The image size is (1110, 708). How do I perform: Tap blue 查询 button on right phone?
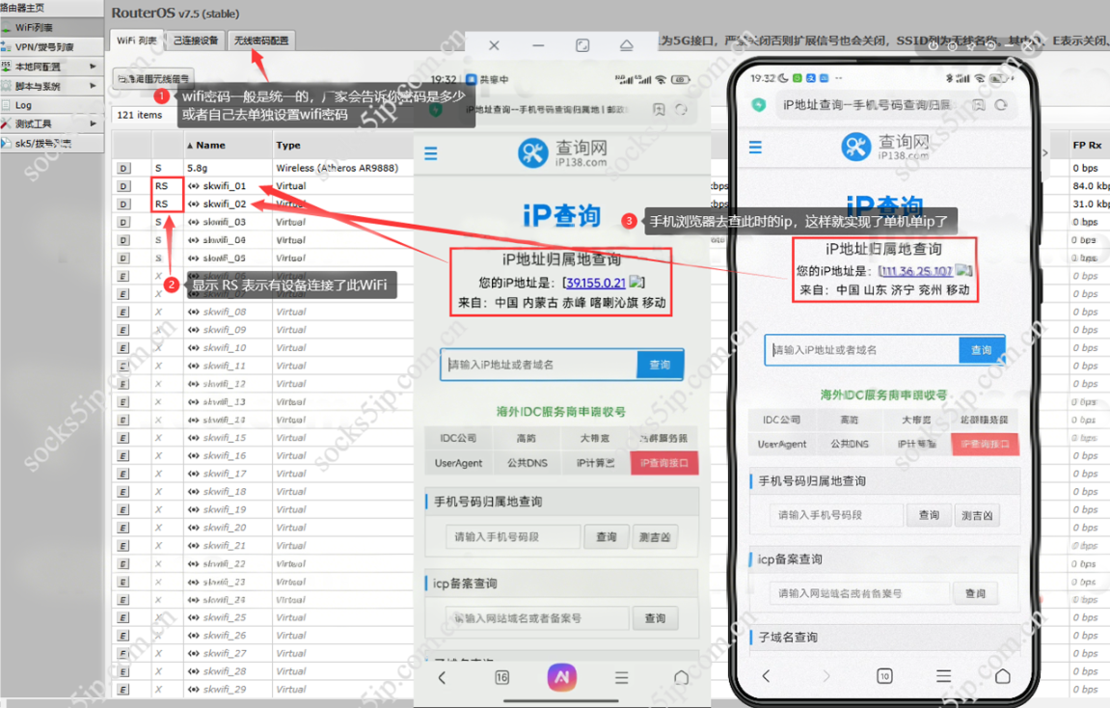pyautogui.click(x=981, y=350)
